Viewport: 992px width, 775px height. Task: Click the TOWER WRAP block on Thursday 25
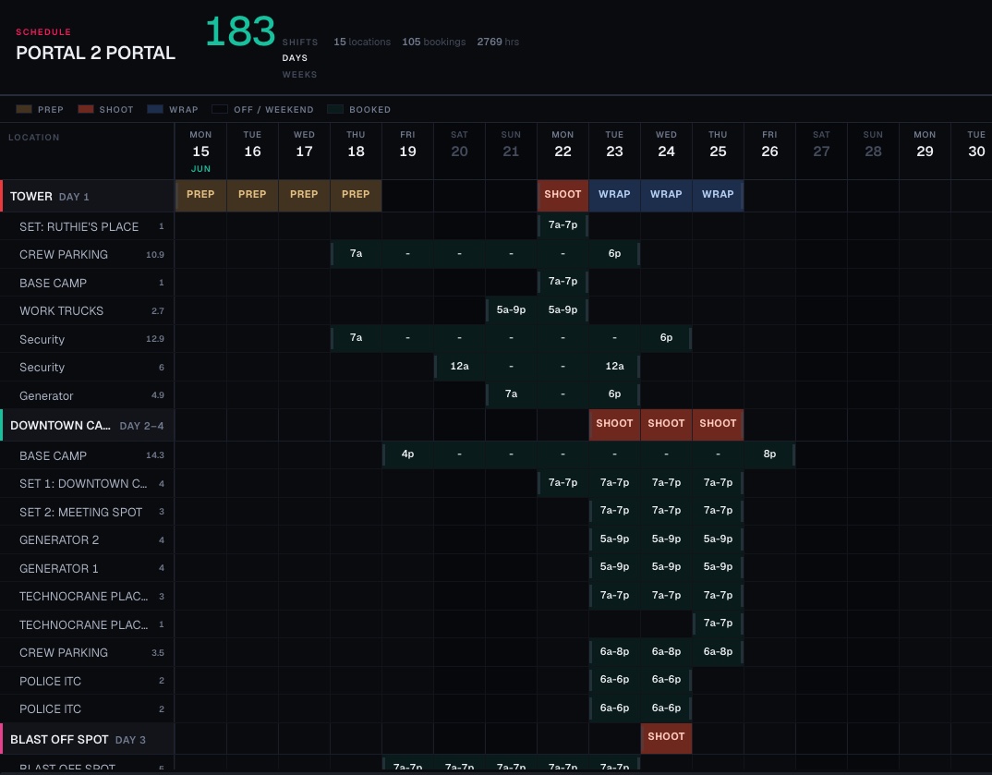[x=718, y=195]
